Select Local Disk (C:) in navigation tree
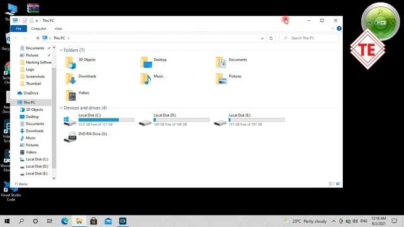This screenshot has height=227, width=404. pyautogui.click(x=37, y=160)
